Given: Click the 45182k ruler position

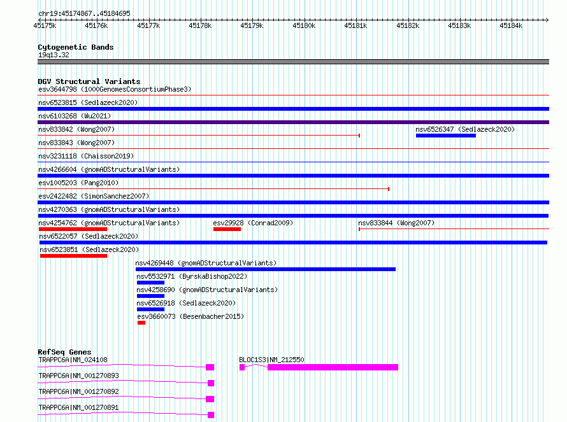Looking at the screenshot, I should coord(408,25).
